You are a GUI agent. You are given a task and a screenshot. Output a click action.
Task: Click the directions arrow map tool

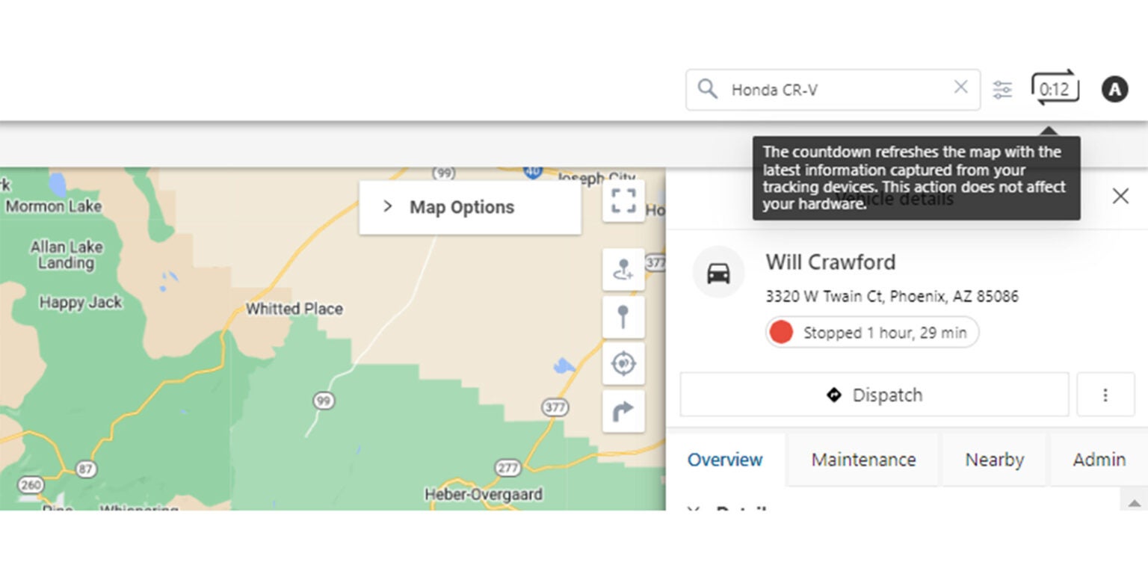pyautogui.click(x=624, y=410)
